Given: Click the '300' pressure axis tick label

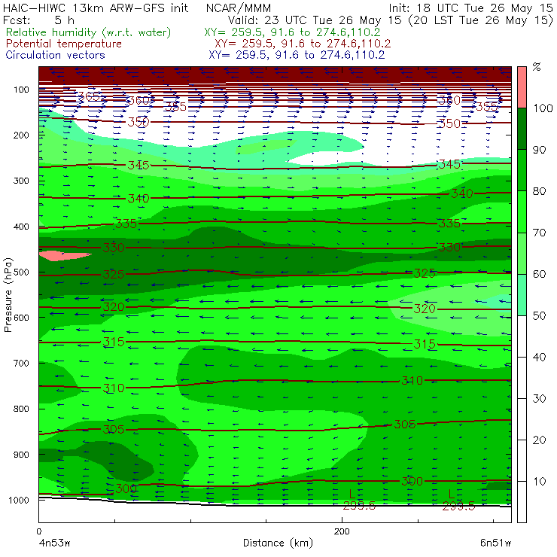Looking at the screenshot, I should [x=21, y=181].
